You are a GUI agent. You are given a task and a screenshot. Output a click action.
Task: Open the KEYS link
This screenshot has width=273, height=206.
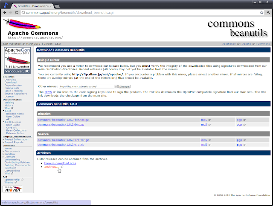[x=48, y=92]
